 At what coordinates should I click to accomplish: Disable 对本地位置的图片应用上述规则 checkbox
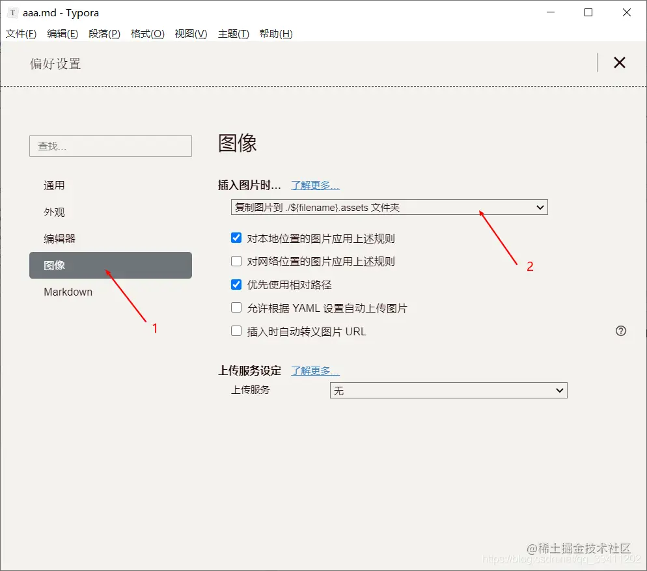(x=236, y=238)
